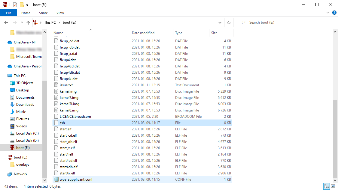Image resolution: width=338 pixels, height=190 pixels.
Task: Click the kernel7.img disc image icon
Action: click(56, 98)
